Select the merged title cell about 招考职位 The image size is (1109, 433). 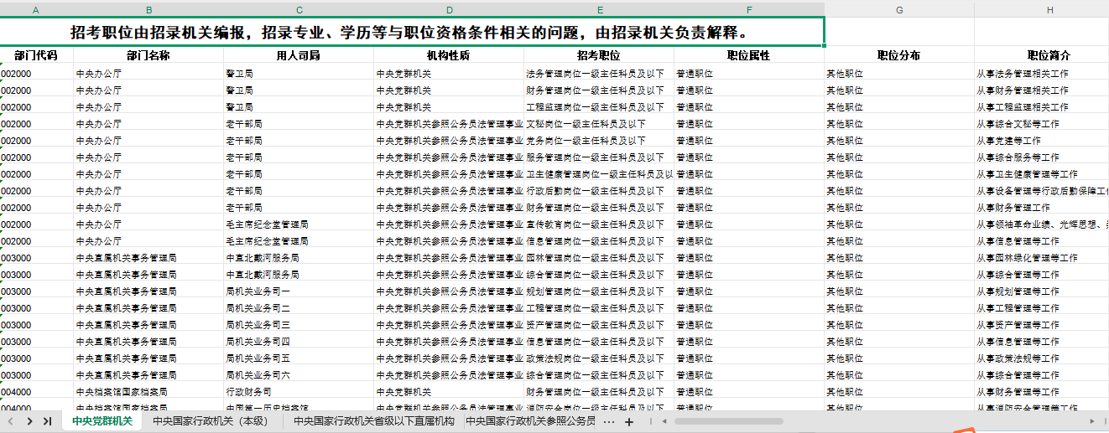(x=409, y=33)
